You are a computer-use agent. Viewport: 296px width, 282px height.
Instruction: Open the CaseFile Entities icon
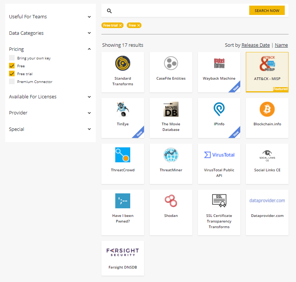tap(171, 63)
